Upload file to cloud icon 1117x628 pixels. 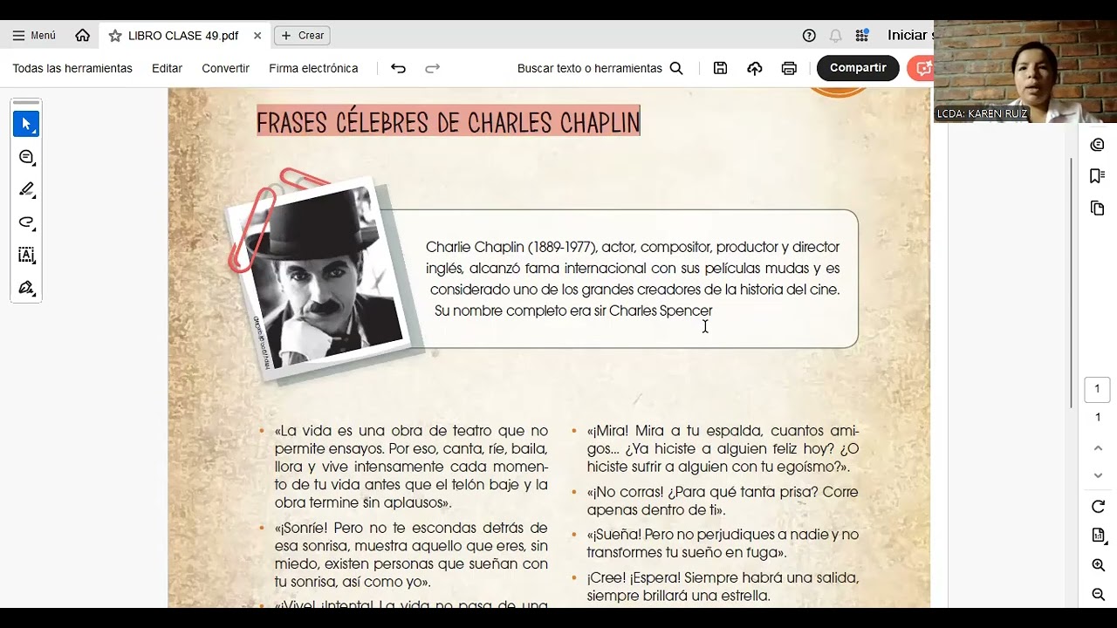755,68
